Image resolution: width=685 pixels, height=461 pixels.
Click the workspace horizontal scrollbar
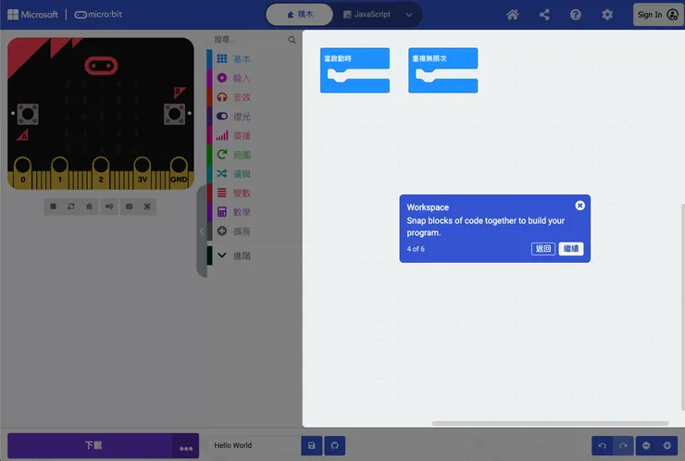tap(550, 423)
